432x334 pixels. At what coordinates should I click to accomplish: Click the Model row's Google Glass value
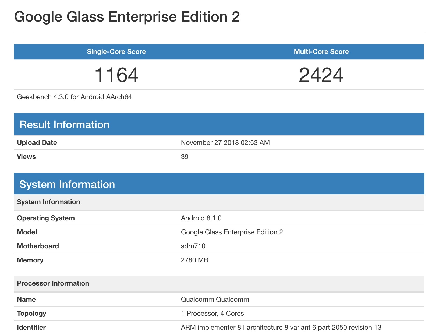[232, 232]
